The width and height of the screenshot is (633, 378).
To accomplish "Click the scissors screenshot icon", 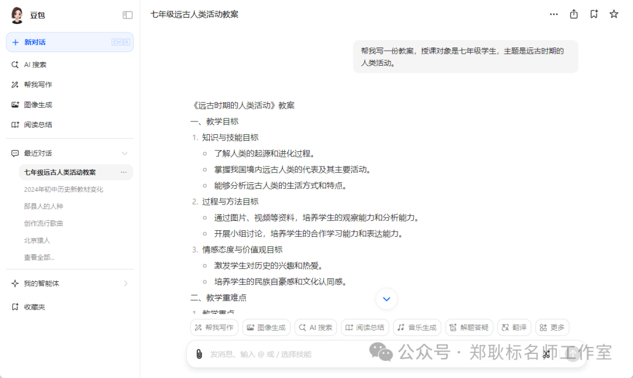I will coord(546,354).
